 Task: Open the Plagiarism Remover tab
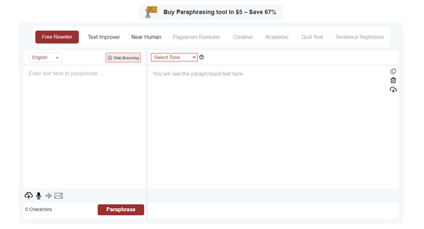coord(197,37)
